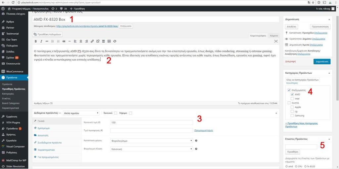Viewport: 339px width, 169px height.
Task: Check the Samsung category checkbox
Action: click(292, 116)
